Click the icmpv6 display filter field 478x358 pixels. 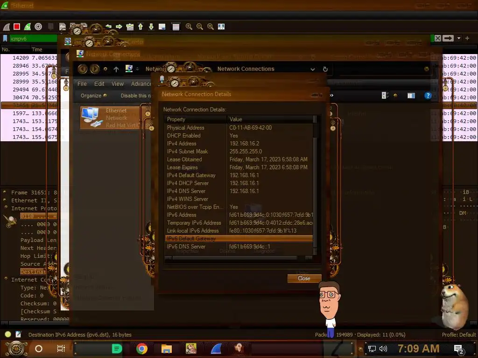point(33,39)
